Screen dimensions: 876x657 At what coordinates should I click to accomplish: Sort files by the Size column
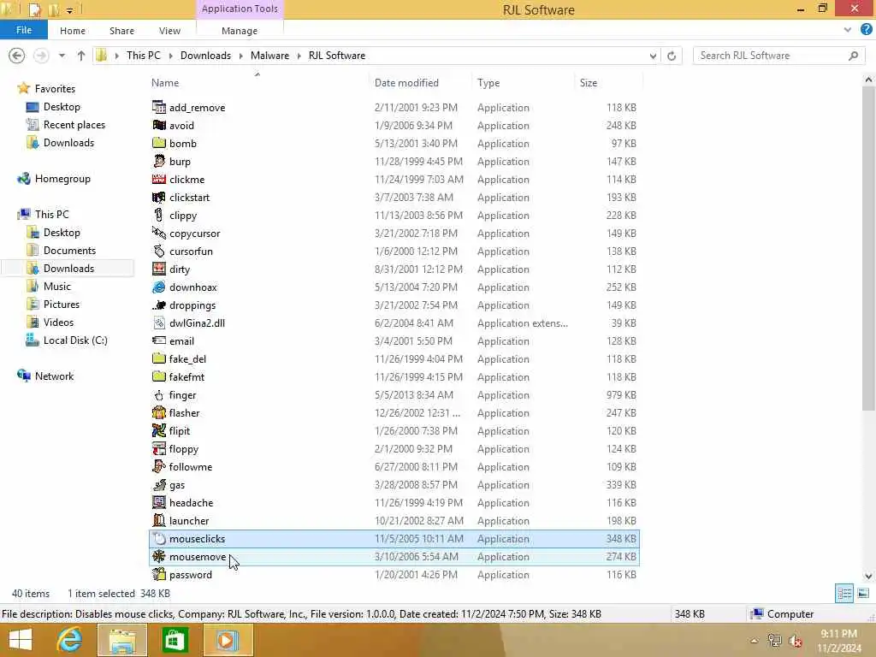coord(589,83)
